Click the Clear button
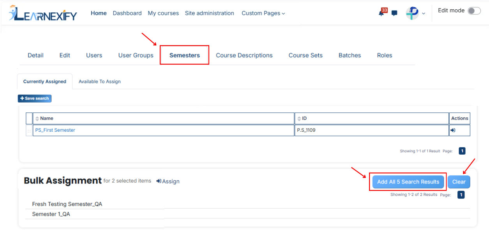This screenshot has width=489, height=232. [459, 182]
